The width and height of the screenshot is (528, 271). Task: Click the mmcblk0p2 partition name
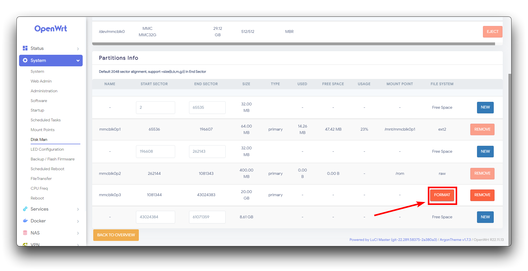(x=110, y=174)
